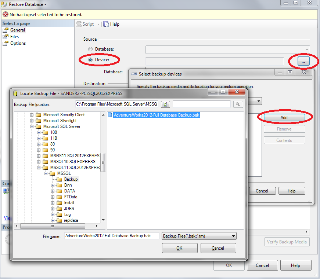Open the Backup folder in the tree

71,179
